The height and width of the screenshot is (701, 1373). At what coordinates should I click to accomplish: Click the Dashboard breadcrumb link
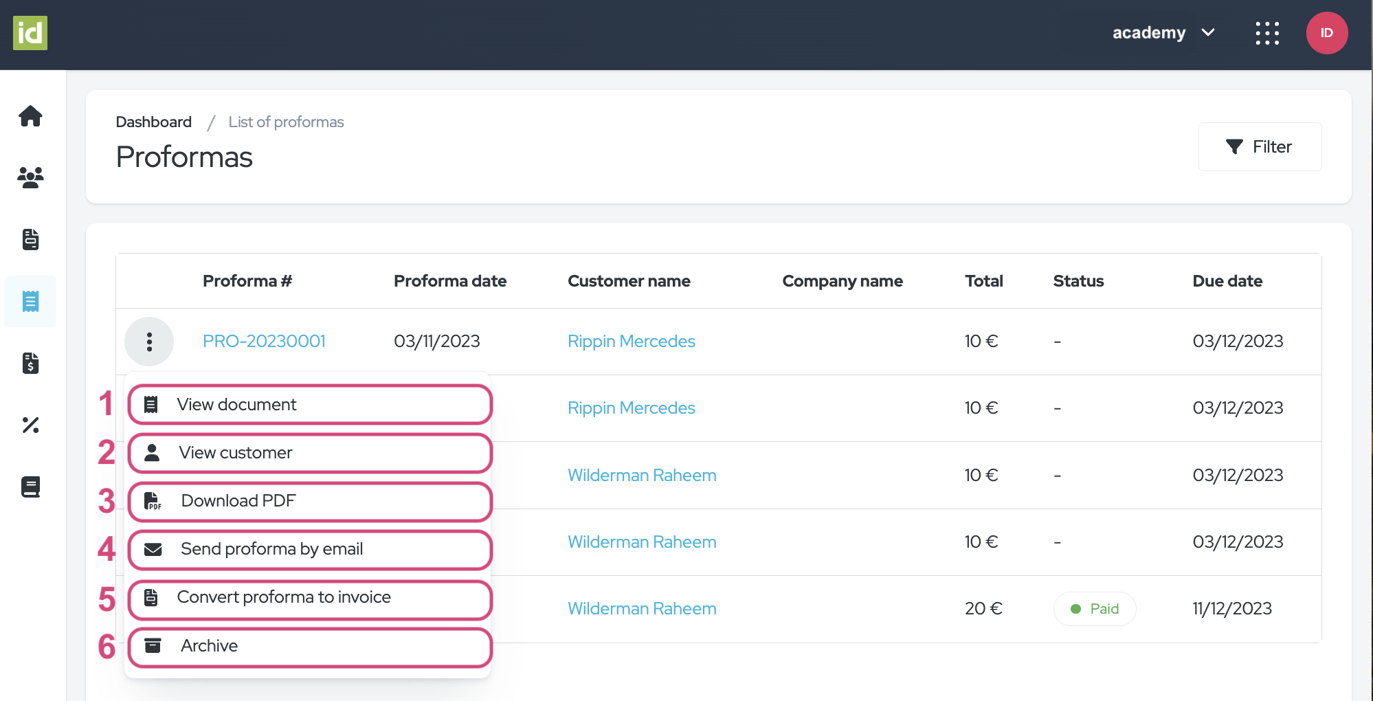(153, 122)
